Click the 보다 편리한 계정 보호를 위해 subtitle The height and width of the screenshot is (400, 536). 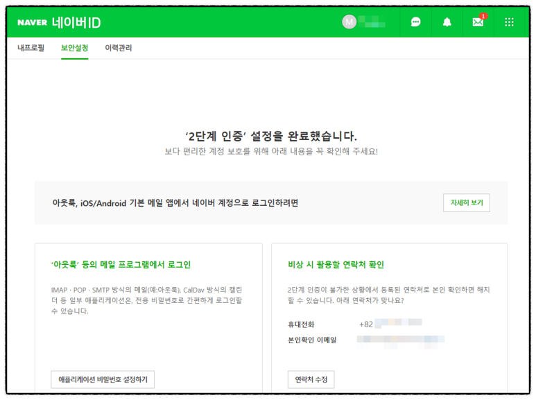[x=271, y=151]
